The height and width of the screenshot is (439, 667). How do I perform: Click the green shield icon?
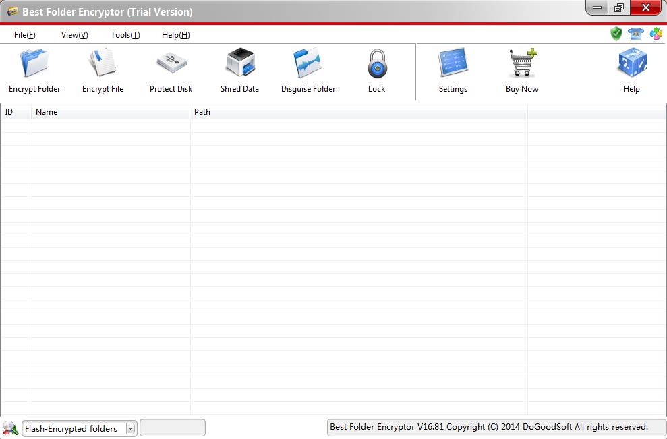(x=616, y=34)
